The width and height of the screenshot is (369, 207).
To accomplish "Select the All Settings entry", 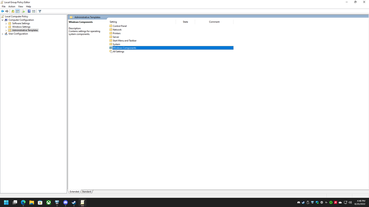I will click(x=118, y=52).
